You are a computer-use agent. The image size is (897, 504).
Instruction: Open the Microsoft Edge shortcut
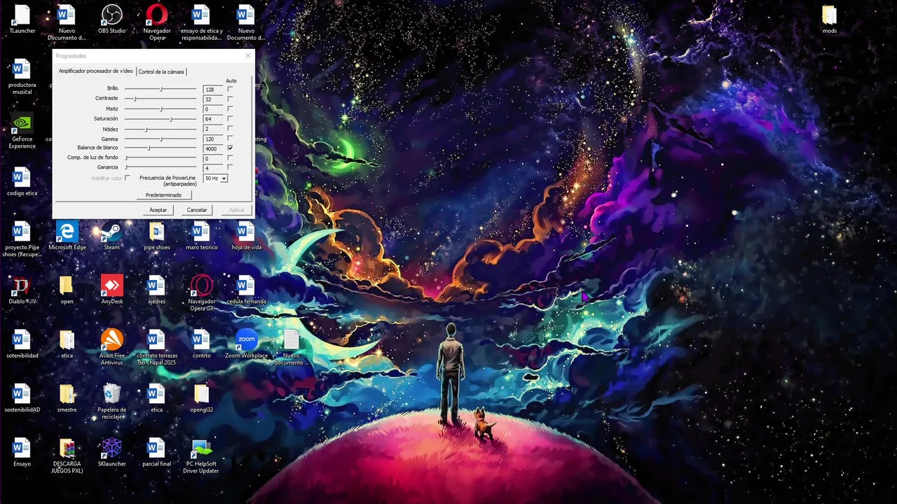click(67, 236)
